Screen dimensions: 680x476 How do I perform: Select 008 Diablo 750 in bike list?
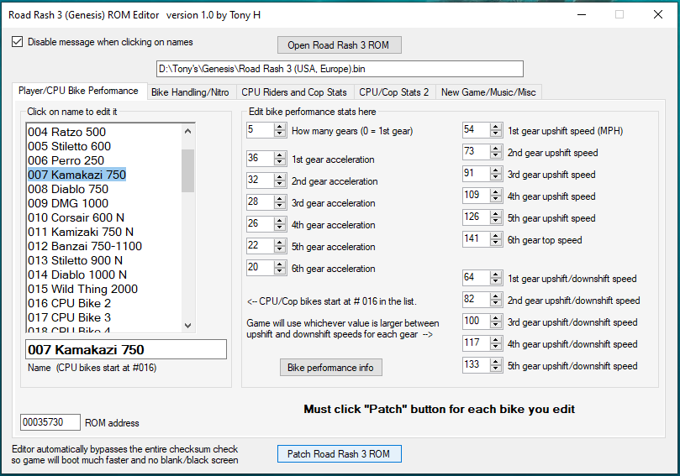pyautogui.click(x=68, y=190)
